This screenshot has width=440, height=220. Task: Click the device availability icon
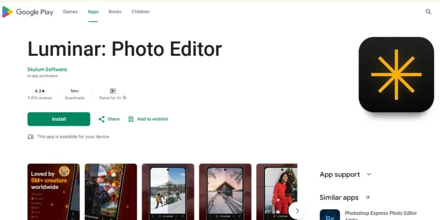click(31, 137)
